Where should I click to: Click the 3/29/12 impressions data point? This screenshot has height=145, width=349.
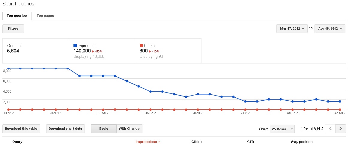point(151,91)
